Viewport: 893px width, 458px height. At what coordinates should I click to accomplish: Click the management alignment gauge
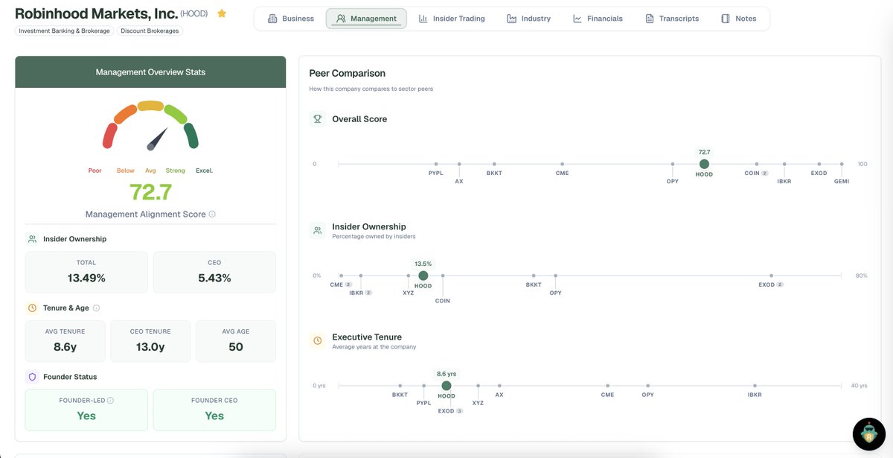150,127
